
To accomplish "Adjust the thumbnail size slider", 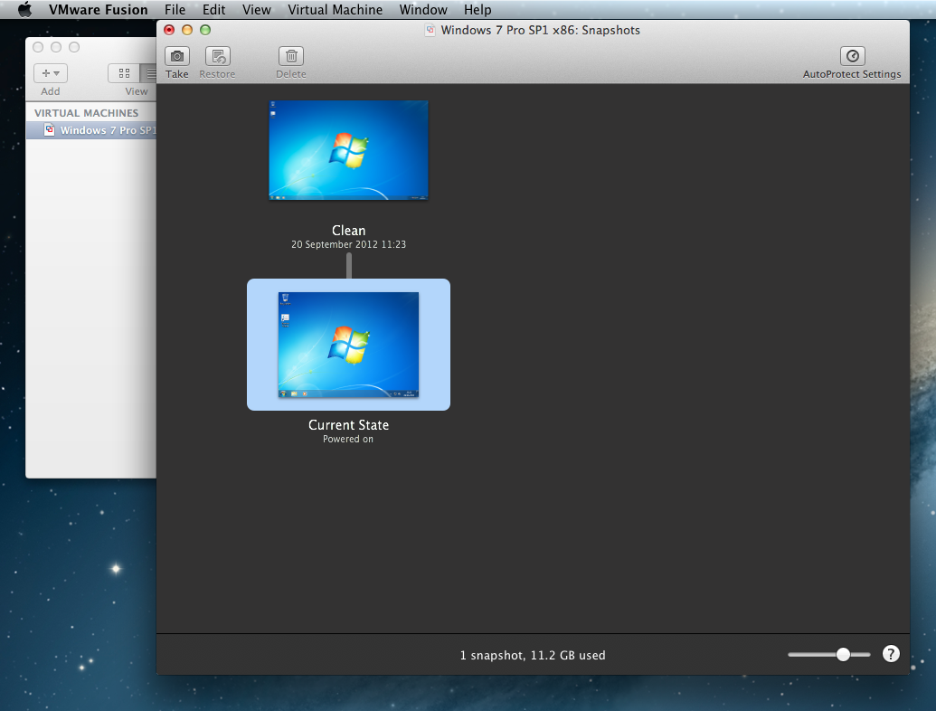I will [842, 654].
